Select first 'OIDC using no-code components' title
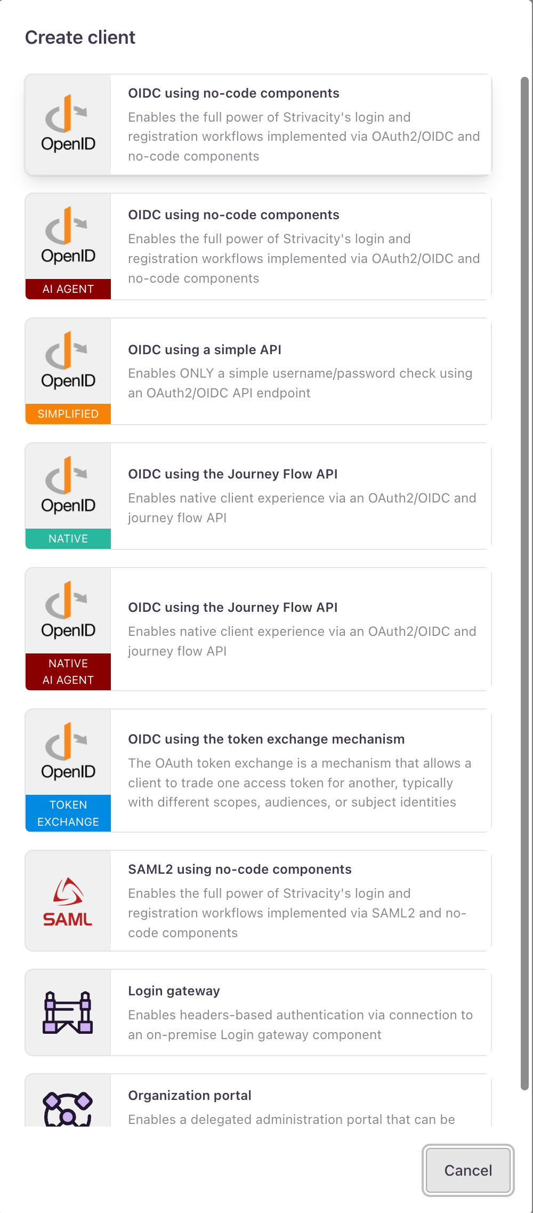This screenshot has height=1213, width=533. pos(233,93)
